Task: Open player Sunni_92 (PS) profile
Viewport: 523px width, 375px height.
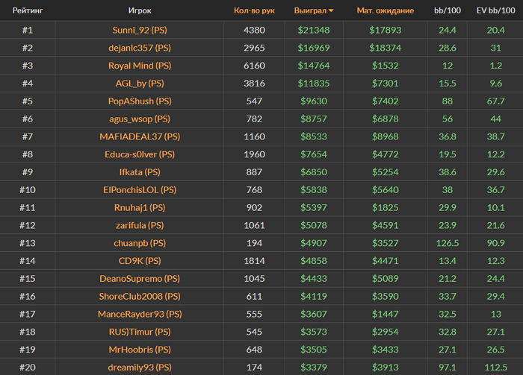Action: pos(139,30)
